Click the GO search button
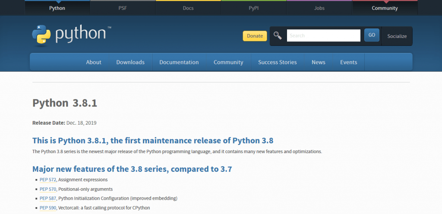Viewport: 442px width, 214px height. pyautogui.click(x=372, y=35)
